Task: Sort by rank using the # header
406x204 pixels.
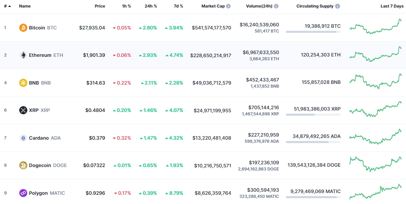Action: [7, 6]
